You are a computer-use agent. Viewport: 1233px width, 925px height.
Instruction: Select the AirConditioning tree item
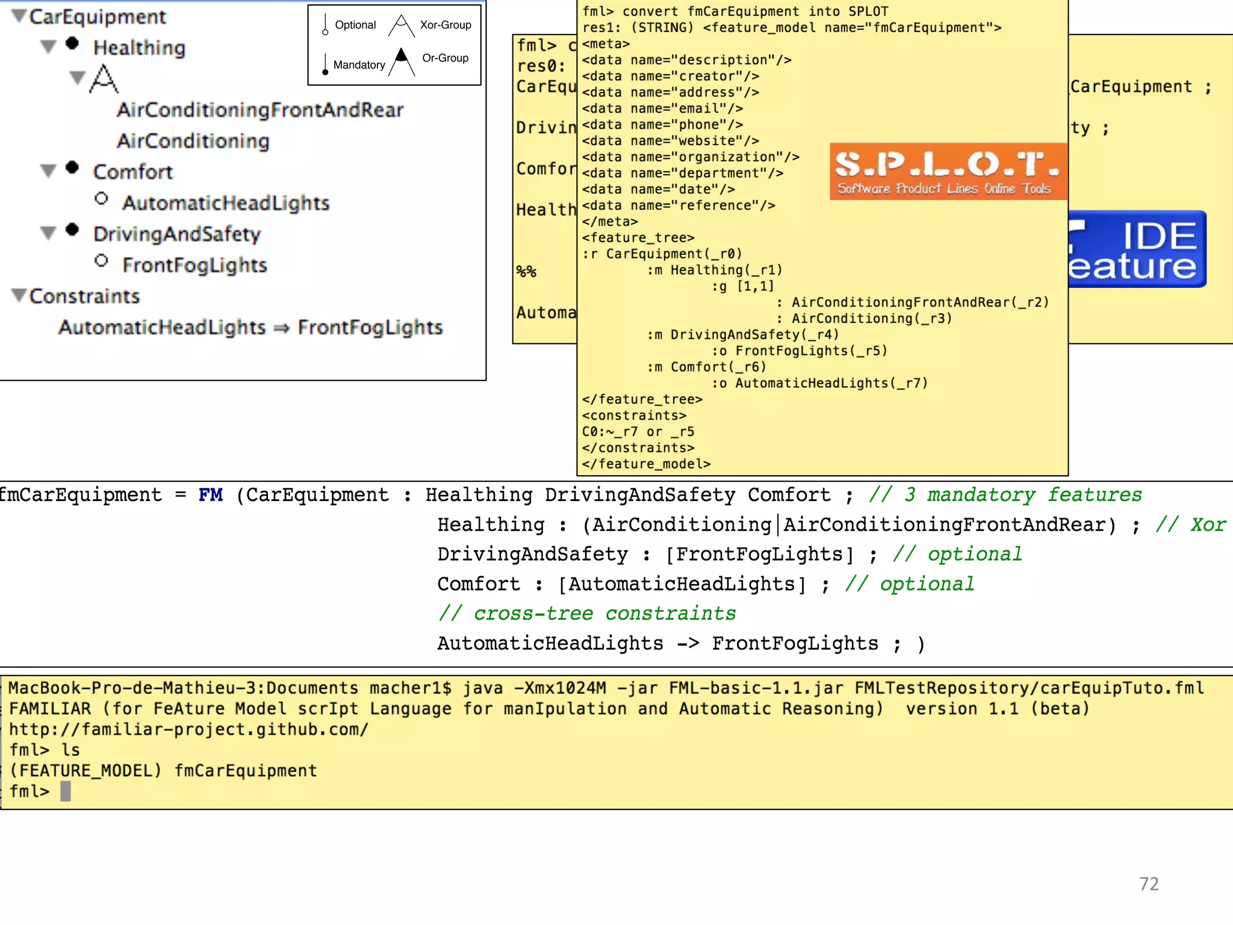pyautogui.click(x=193, y=141)
